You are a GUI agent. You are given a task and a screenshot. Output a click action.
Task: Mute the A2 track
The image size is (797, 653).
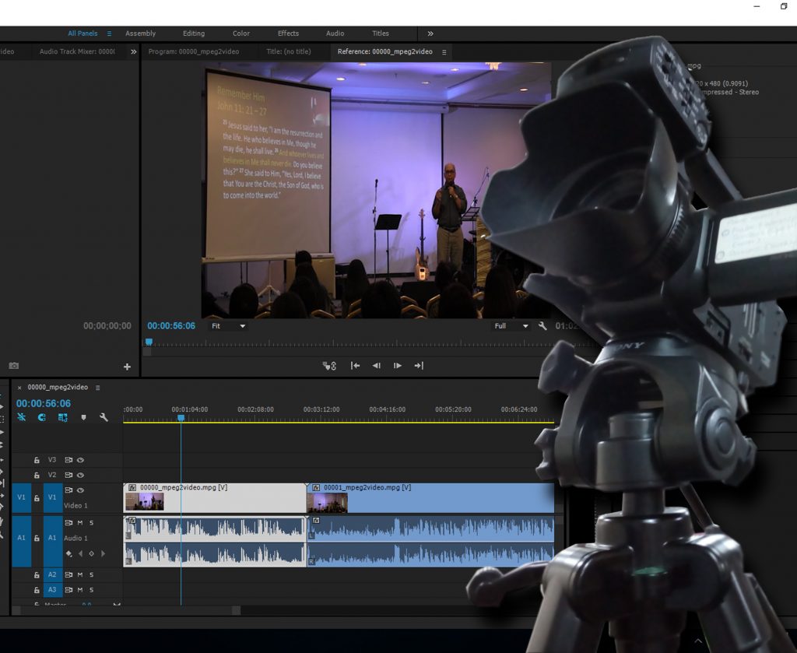(x=80, y=574)
